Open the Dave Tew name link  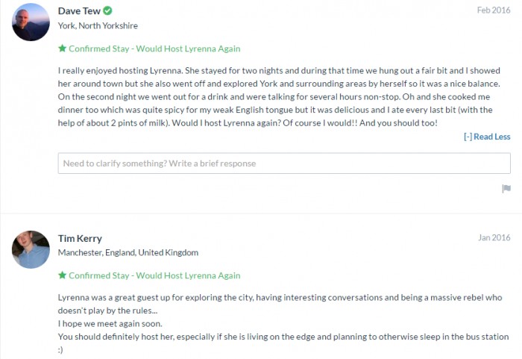click(x=79, y=11)
